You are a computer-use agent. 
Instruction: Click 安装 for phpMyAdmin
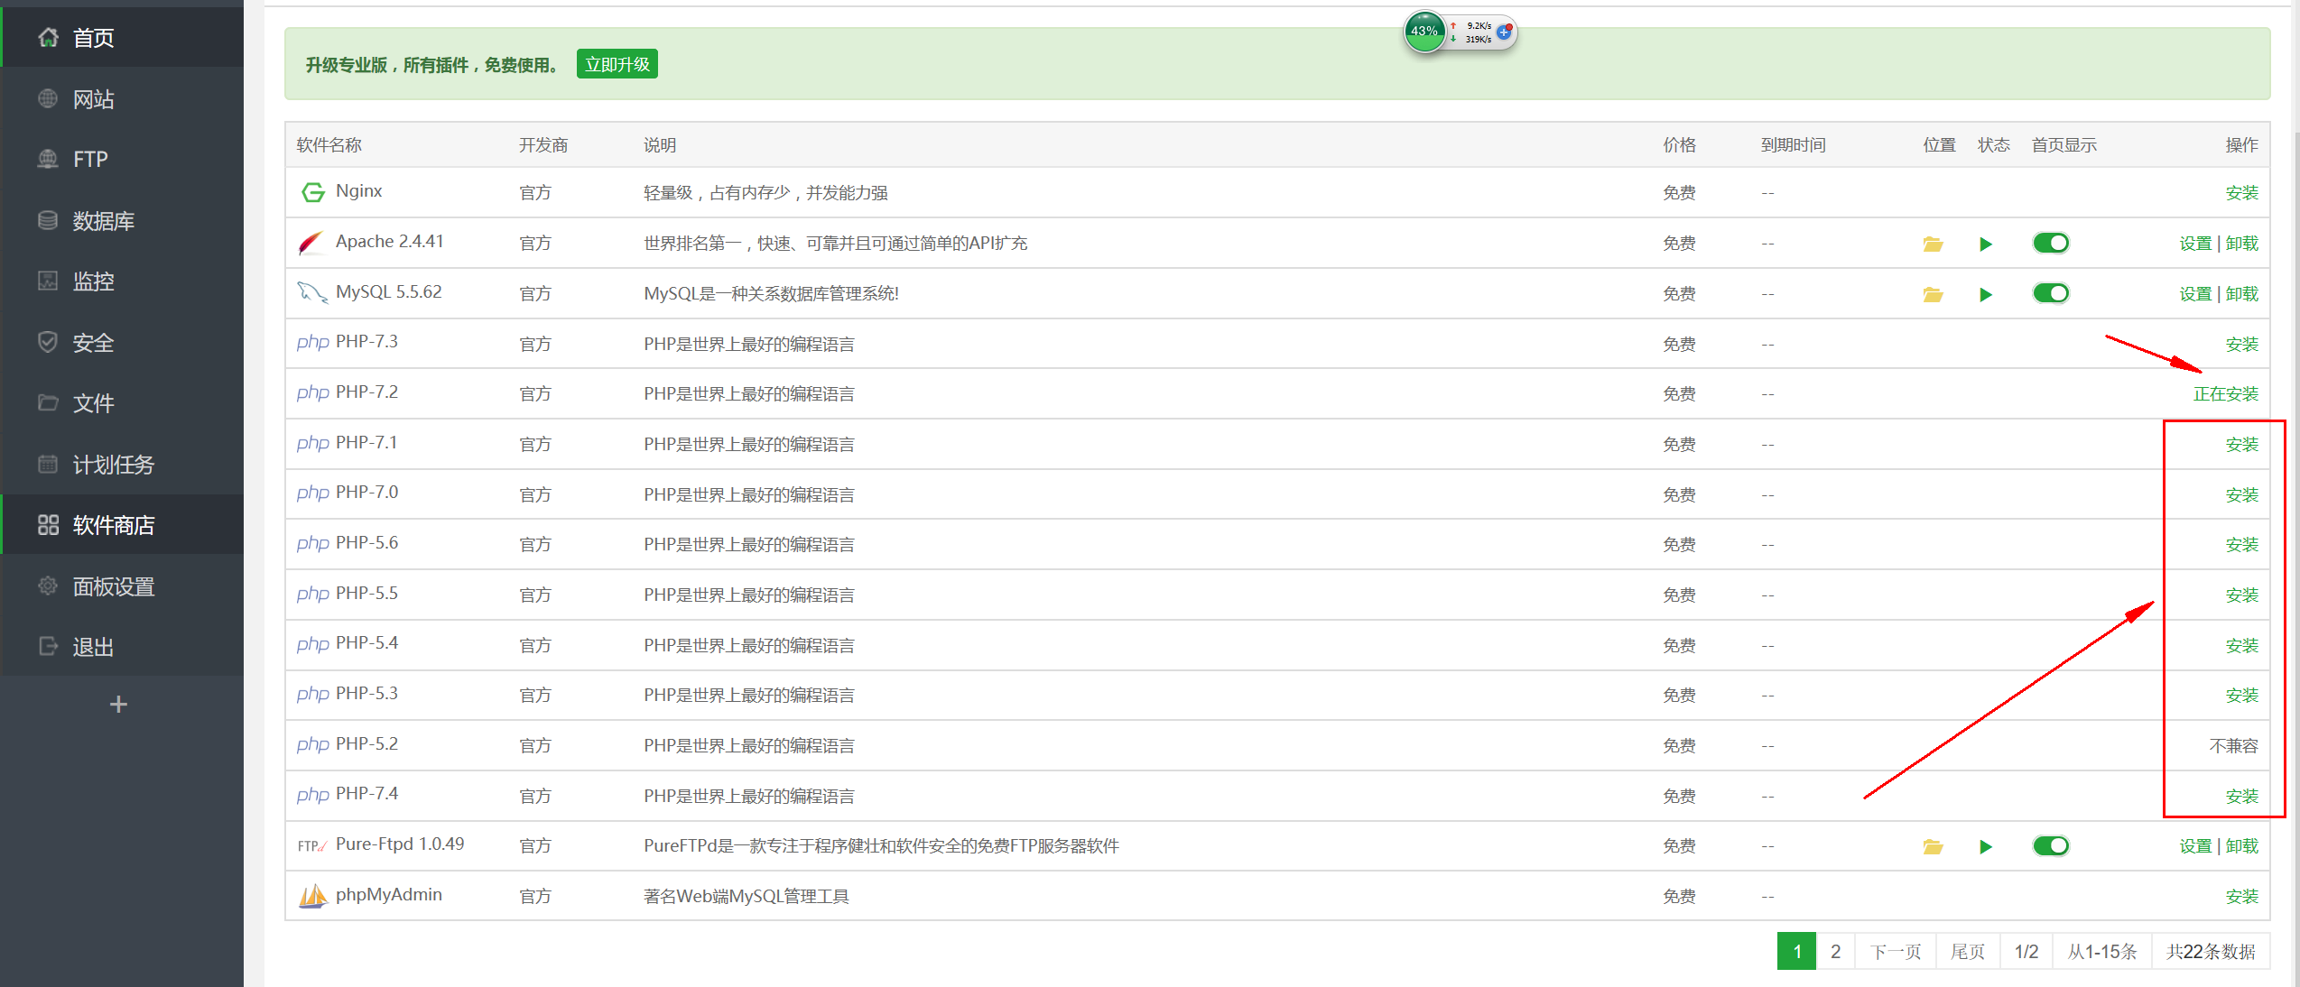click(2242, 896)
